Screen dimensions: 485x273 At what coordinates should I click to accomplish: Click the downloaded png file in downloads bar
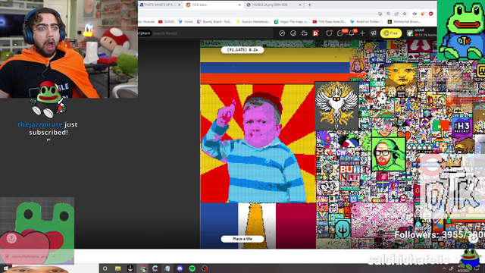(x=27, y=256)
